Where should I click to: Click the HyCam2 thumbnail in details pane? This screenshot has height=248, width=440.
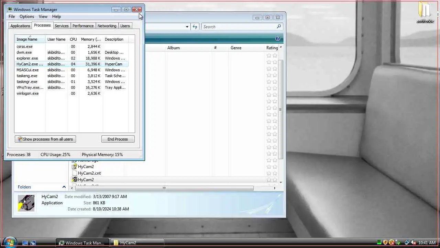coord(26,203)
